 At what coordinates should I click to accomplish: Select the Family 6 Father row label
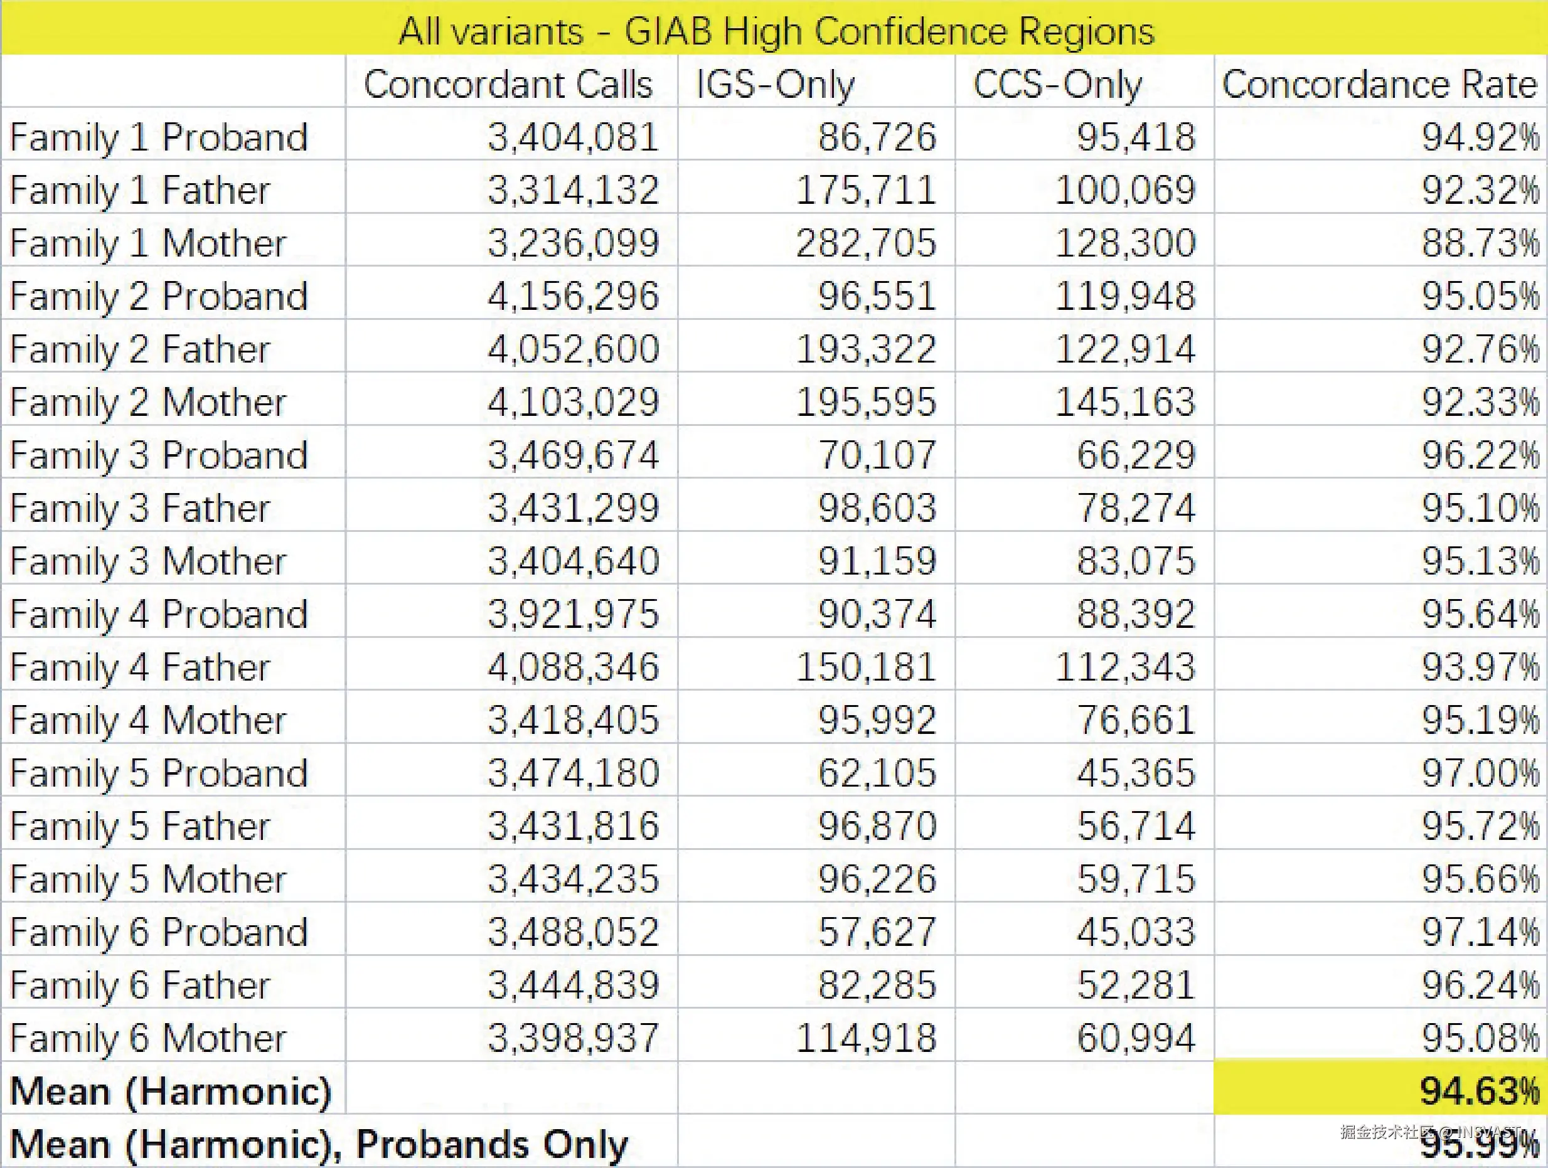point(140,985)
